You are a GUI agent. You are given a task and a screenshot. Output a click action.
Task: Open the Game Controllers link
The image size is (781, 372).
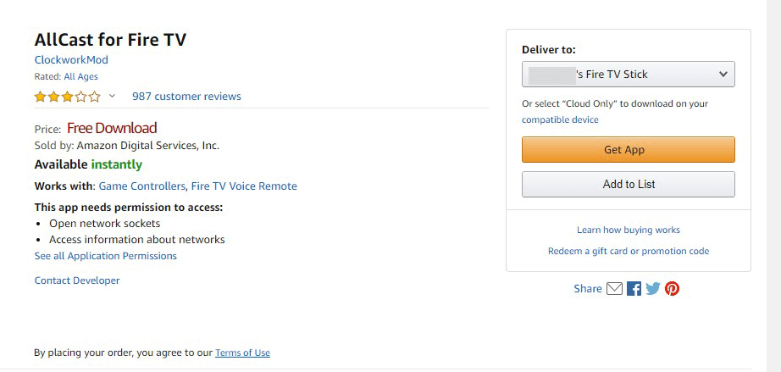pyautogui.click(x=142, y=186)
